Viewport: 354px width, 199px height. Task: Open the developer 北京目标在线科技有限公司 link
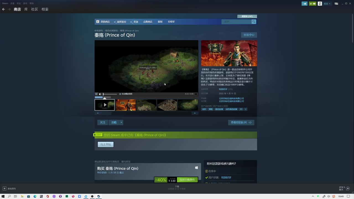[231, 98]
